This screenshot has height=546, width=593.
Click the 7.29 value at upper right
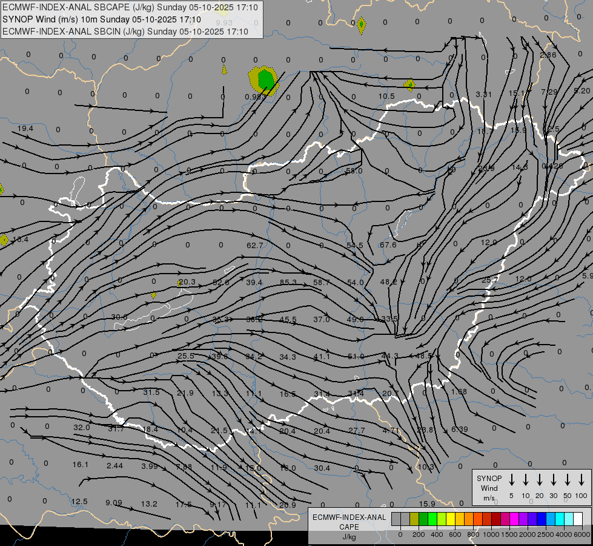tap(549, 92)
